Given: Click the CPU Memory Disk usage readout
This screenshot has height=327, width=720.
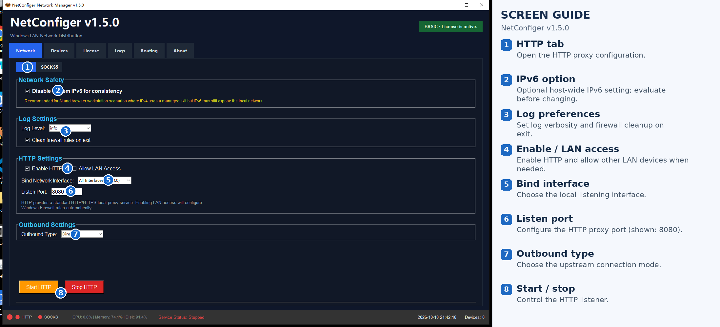Looking at the screenshot, I should click(110, 317).
